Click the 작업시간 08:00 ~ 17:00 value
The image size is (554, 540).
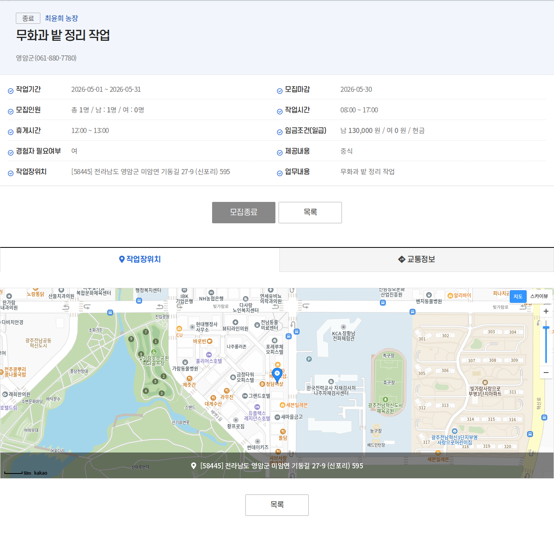pyautogui.click(x=359, y=110)
